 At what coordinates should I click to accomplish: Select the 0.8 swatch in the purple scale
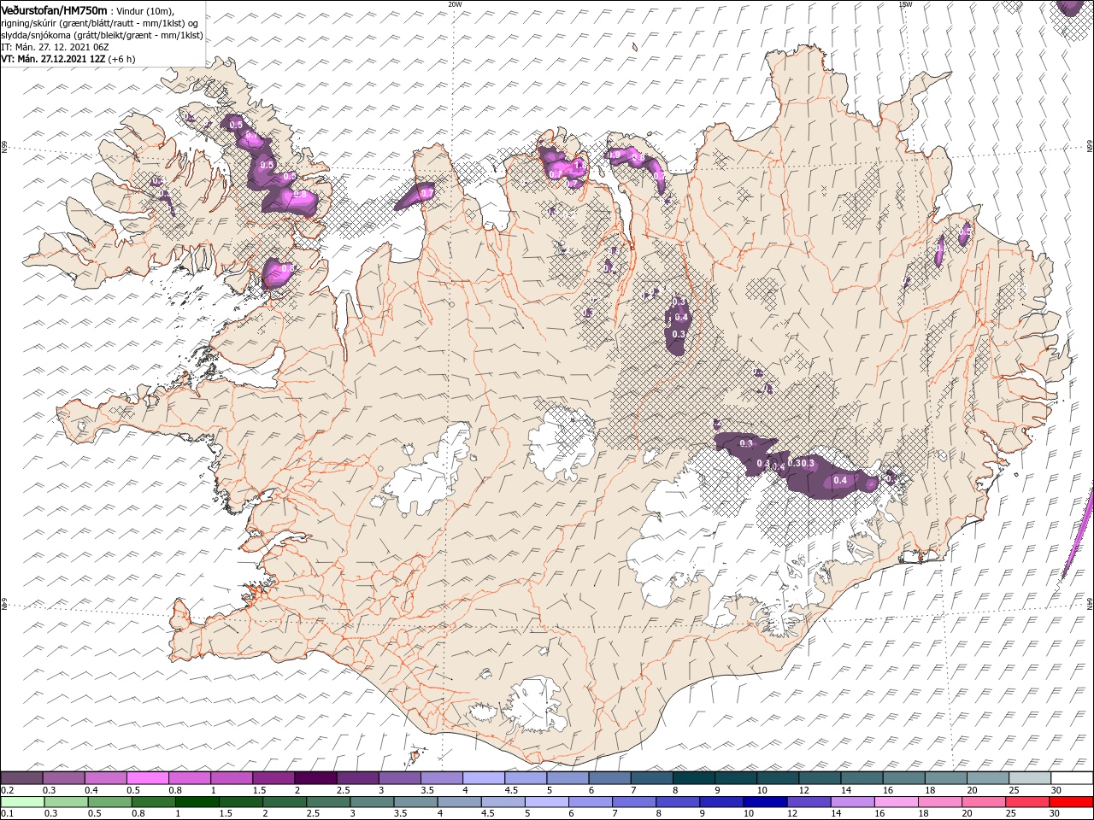(190, 778)
